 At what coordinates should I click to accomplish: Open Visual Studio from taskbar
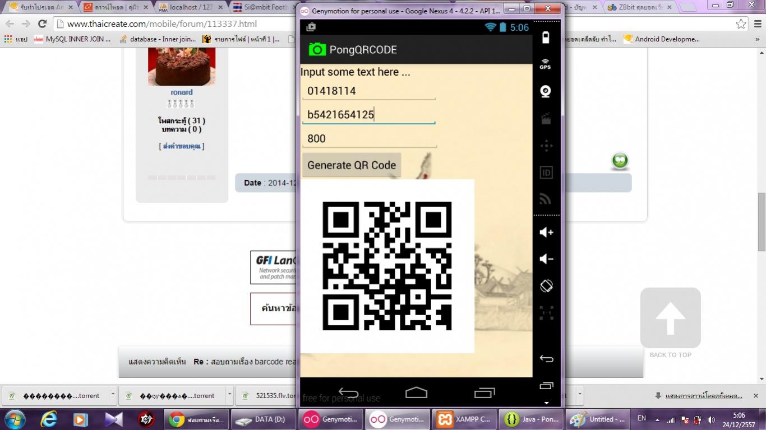(113, 419)
